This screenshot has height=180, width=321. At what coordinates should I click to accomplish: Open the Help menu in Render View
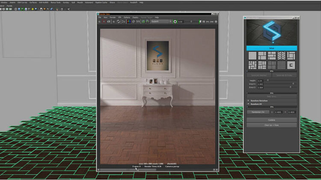point(157,18)
